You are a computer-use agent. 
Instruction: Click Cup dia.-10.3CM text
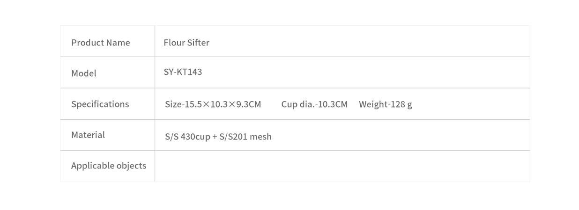pos(314,104)
